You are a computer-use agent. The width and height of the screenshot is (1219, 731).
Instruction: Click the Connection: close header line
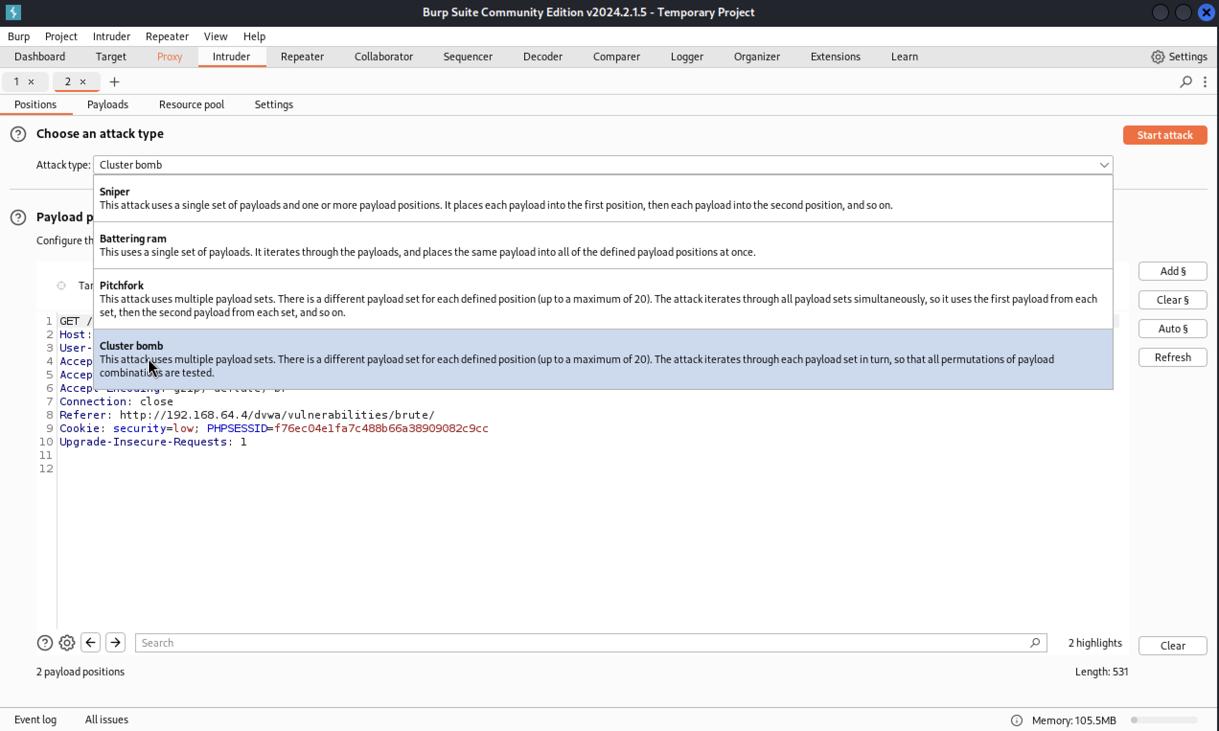tap(116, 401)
